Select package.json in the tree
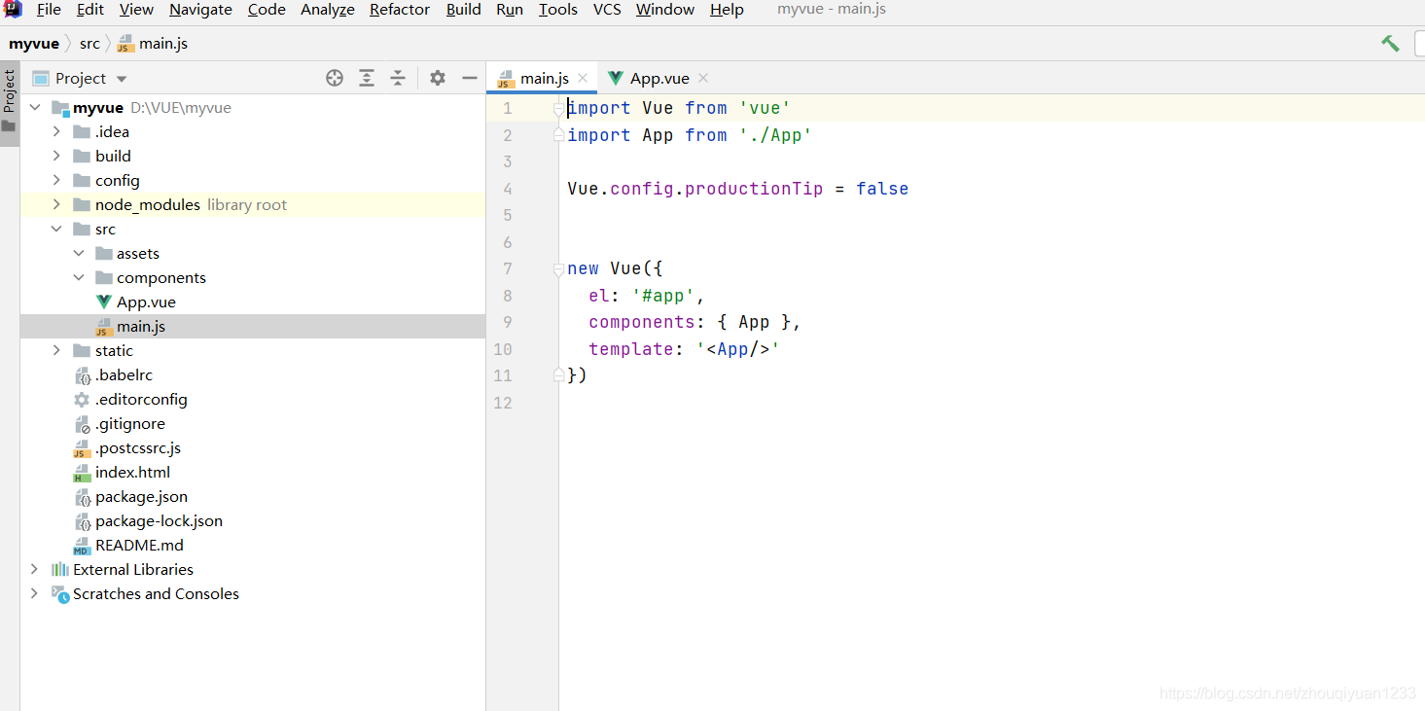The width and height of the screenshot is (1425, 711). (x=141, y=497)
